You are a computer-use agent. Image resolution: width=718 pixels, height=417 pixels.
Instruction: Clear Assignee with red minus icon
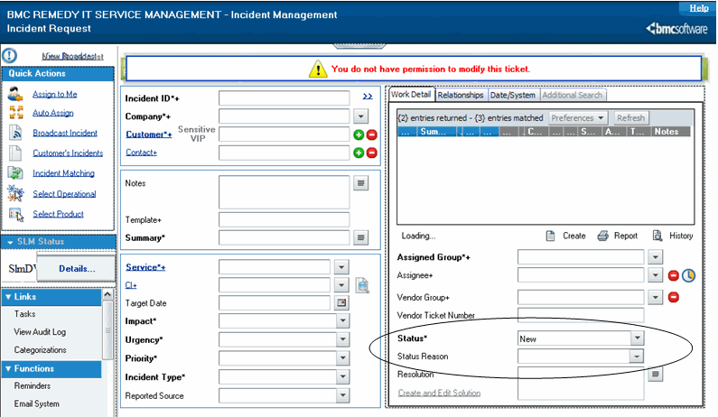click(x=673, y=275)
